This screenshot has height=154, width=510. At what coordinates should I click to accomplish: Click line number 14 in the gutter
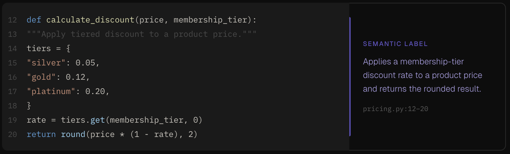(12, 49)
